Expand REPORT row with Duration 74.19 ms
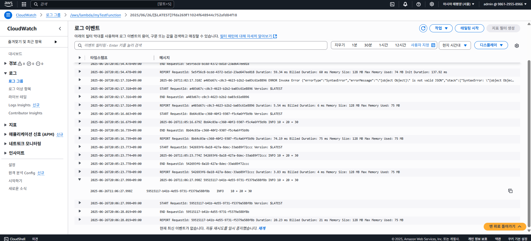Viewport: 531px width, 241px height. (x=80, y=138)
